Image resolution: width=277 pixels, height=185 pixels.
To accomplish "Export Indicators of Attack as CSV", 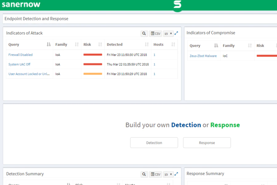I will [155, 34].
